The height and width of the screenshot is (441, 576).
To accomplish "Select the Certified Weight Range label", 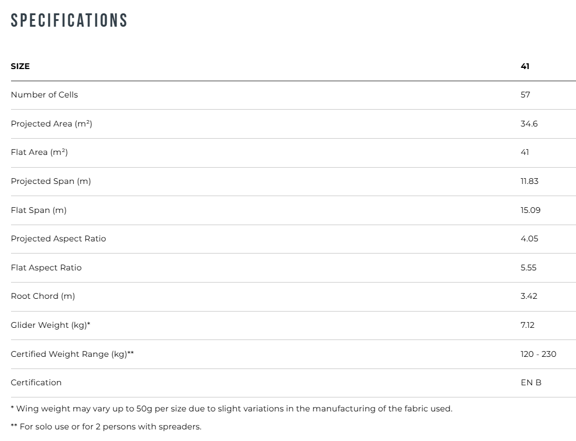I will click(72, 354).
